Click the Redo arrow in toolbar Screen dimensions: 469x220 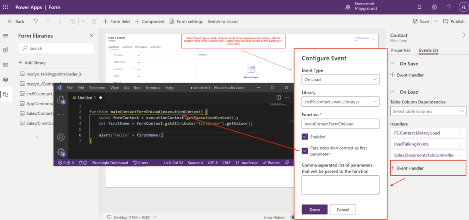tap(48, 21)
